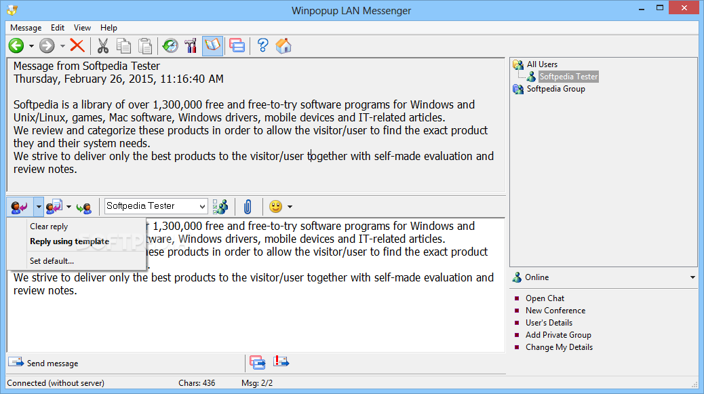Click the User's Details link
Screen dimensions: 704x394
click(549, 323)
